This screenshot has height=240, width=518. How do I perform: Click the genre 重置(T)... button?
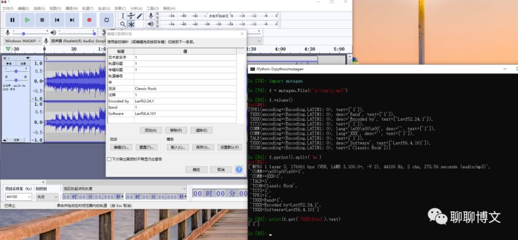146,147
